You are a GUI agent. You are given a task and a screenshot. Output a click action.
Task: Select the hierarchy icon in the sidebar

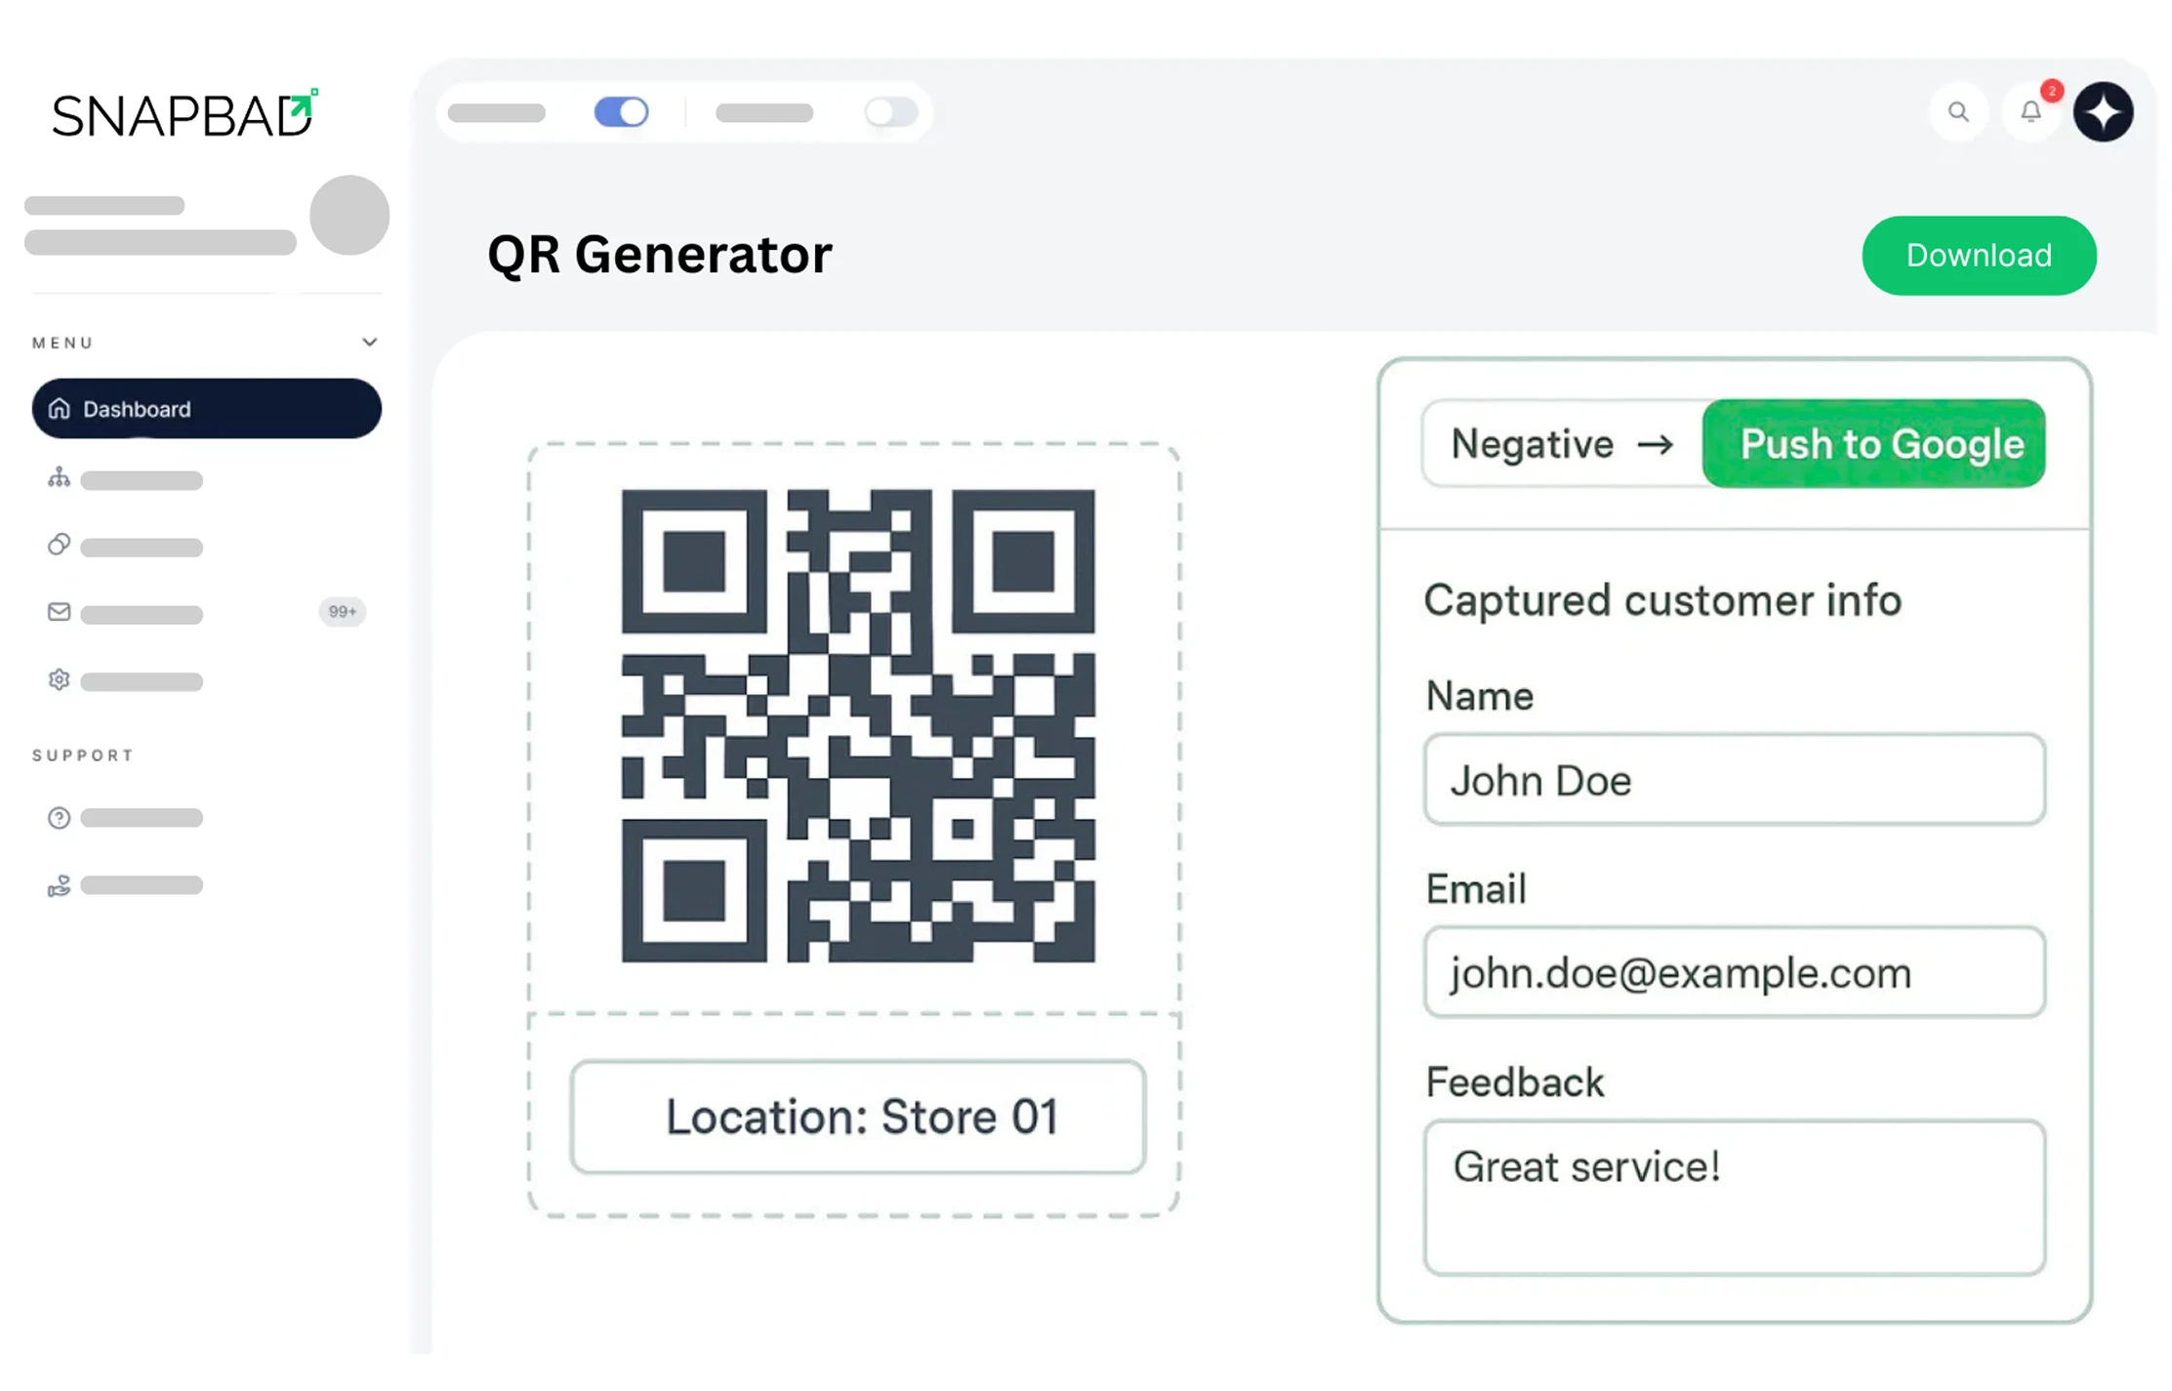tap(59, 477)
